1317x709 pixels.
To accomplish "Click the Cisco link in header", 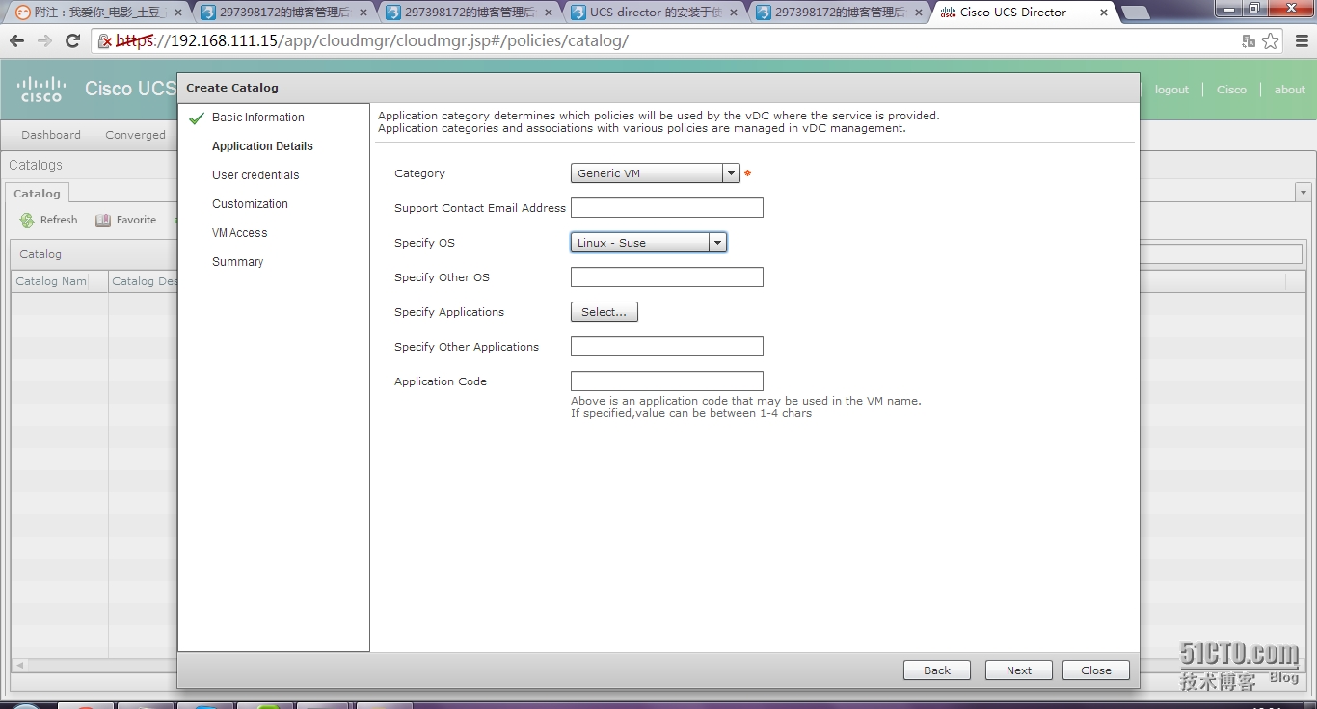I will [1231, 90].
